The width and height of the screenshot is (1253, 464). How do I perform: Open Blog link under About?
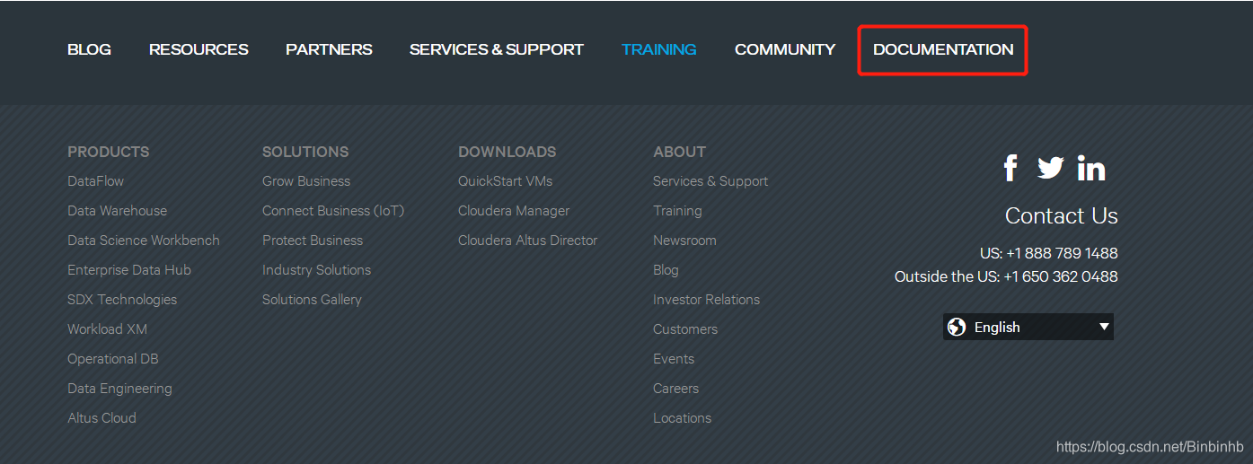point(666,269)
